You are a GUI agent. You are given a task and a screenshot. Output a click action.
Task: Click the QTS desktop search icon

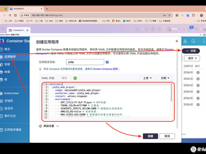(x=137, y=28)
